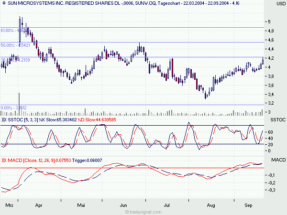Image resolution: width=287 pixels, height=215 pixels.
Task: Click the price axis label 4,2
Action: click(271, 58)
